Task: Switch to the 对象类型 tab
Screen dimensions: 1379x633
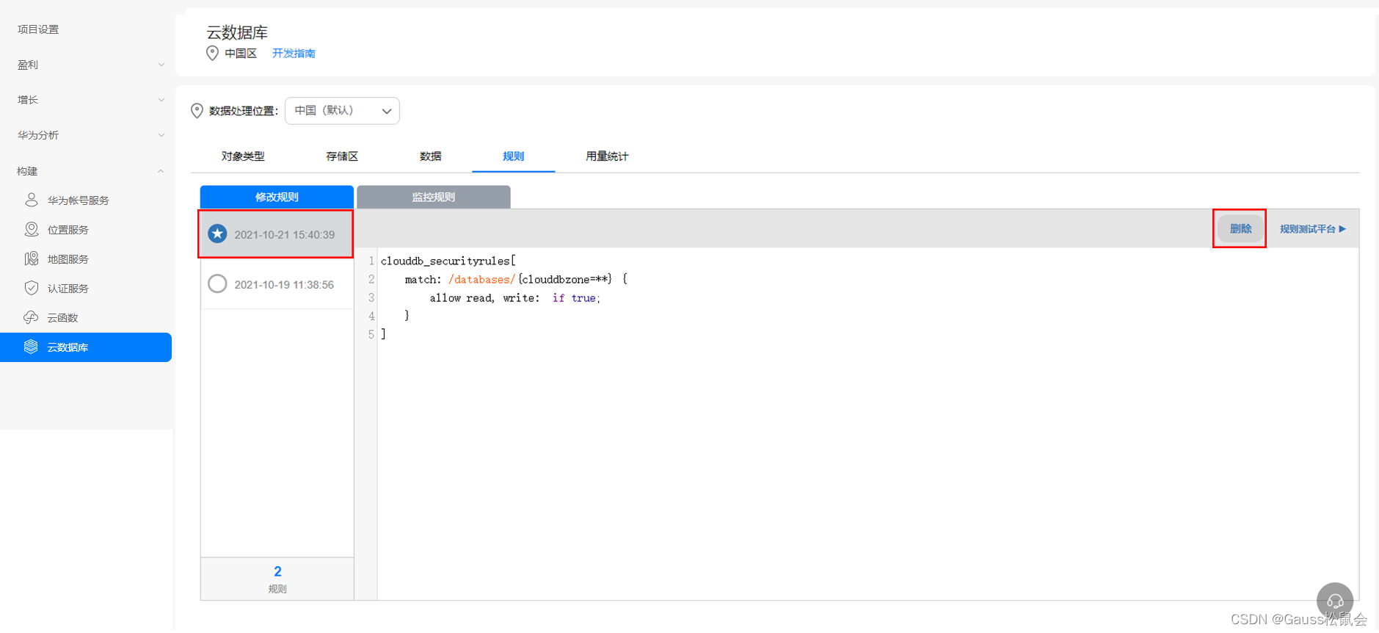Action: click(243, 156)
